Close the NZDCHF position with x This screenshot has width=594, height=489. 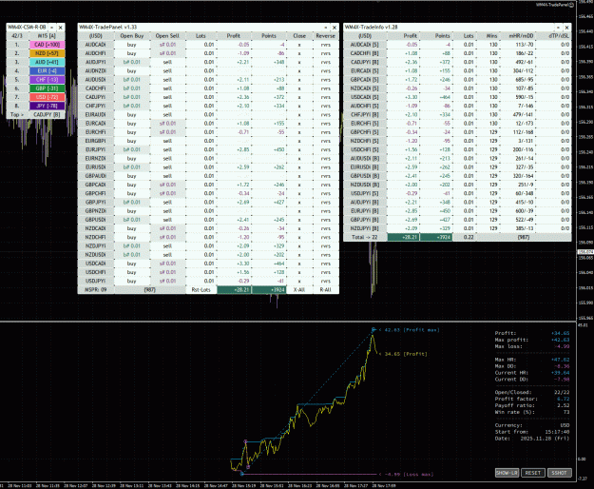tap(299, 237)
